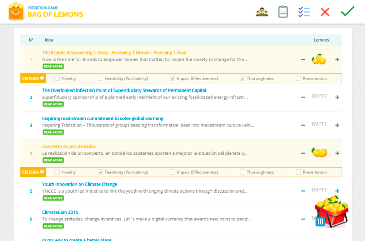Screen dimensions: 365x241
Task: Click the Bag of Lemons logo icon
Action: coord(16,11)
